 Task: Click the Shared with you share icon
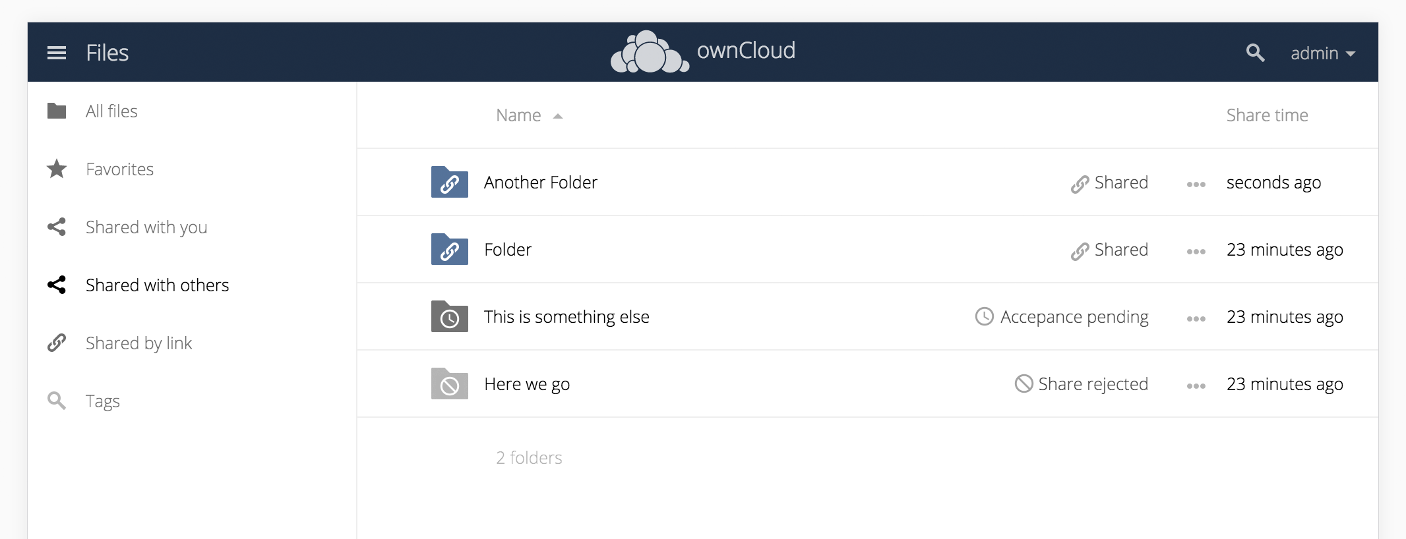(57, 227)
